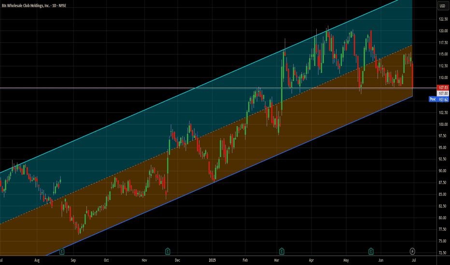Click the 122.50 price axis label
The image size is (450, 265).
pos(443,19)
